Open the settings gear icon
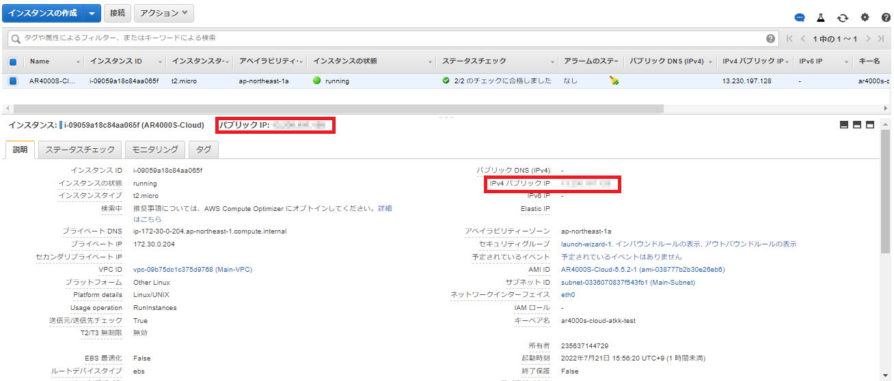 (865, 18)
